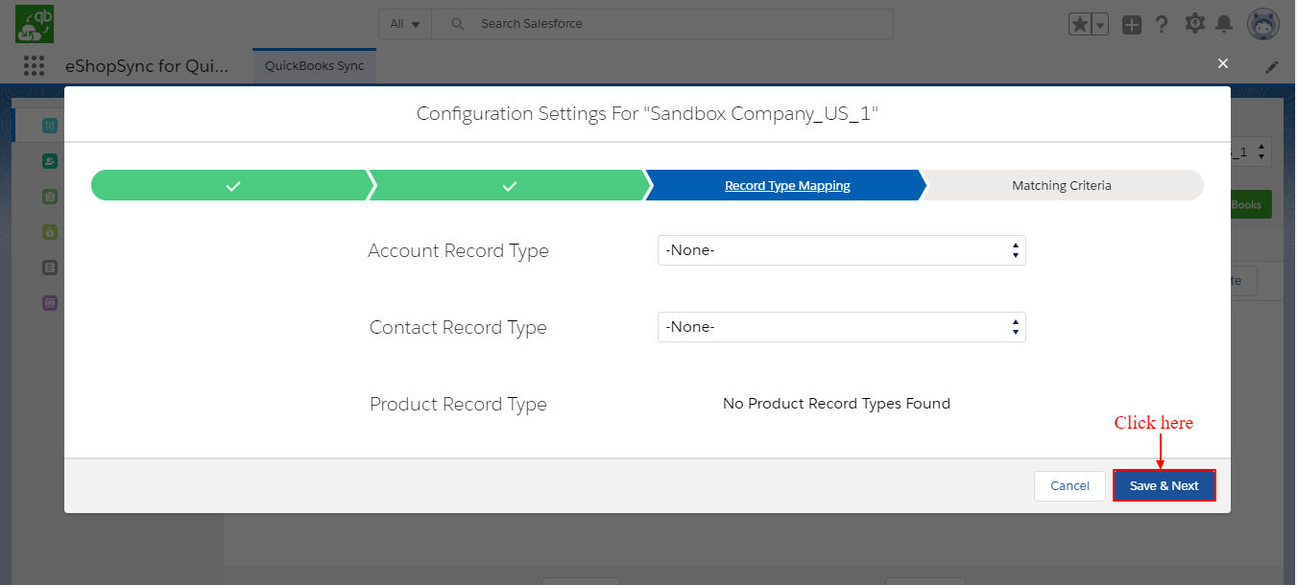
Task: Expand the favorites list dropdown arrow
Action: (1100, 25)
